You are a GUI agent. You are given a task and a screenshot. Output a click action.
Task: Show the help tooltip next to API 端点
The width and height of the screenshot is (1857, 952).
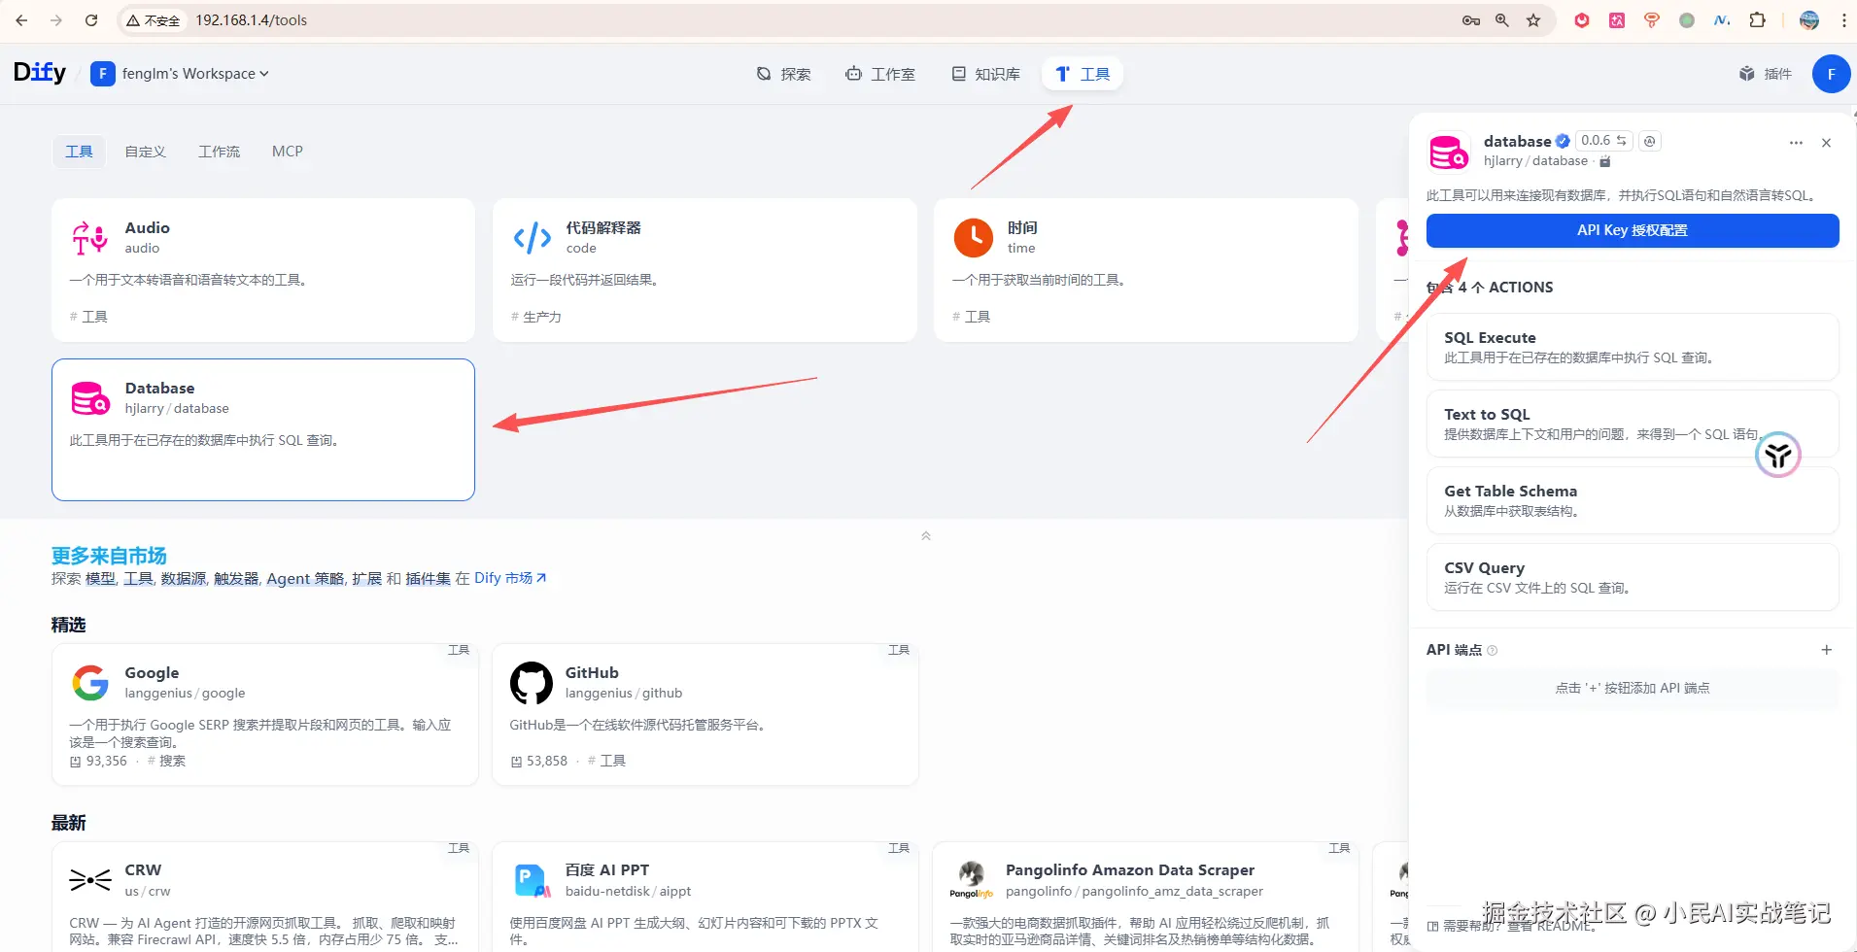click(1493, 651)
